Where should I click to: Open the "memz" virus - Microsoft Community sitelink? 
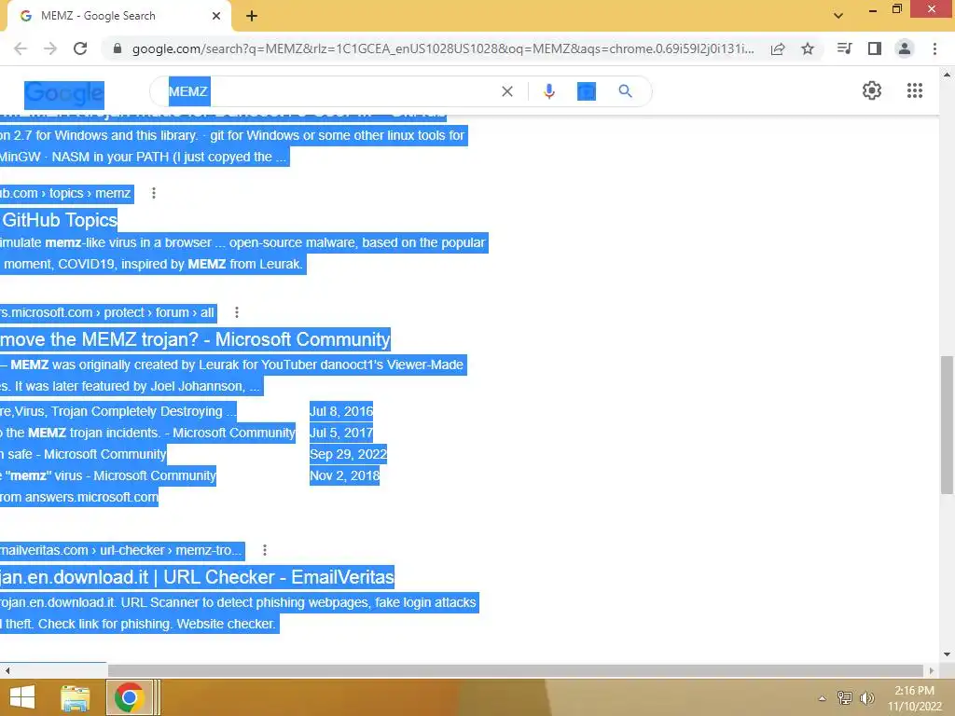tap(108, 475)
